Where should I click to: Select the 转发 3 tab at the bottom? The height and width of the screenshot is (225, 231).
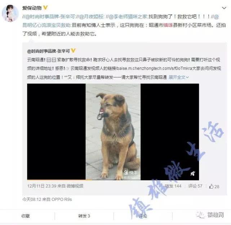(x=84, y=216)
